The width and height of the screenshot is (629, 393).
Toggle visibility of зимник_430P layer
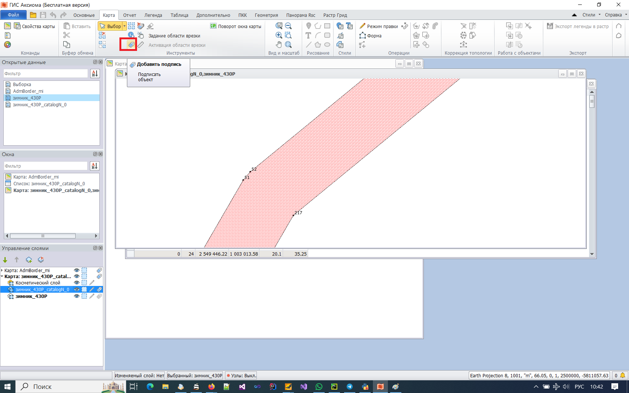pyautogui.click(x=77, y=296)
